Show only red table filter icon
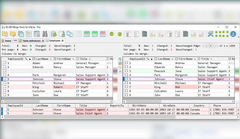 click(x=103, y=34)
